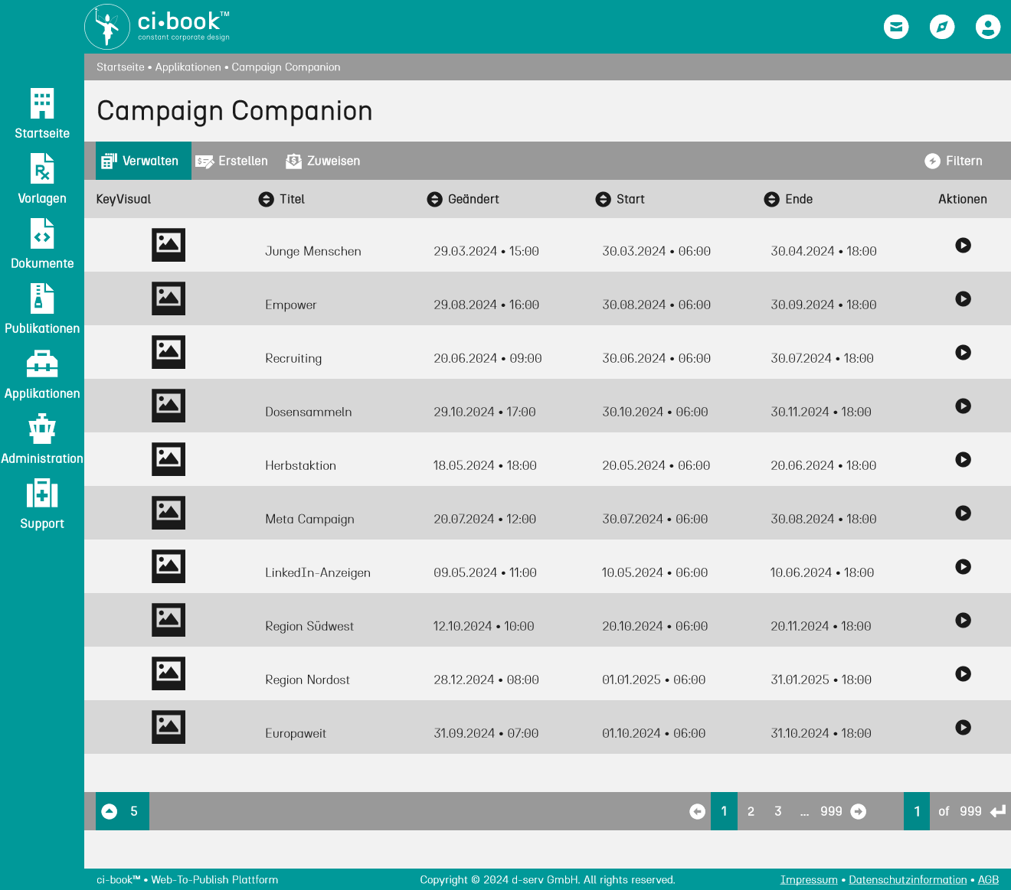Click start date 01.10.2024 • 06:00
The image size is (1011, 890).
[654, 733]
